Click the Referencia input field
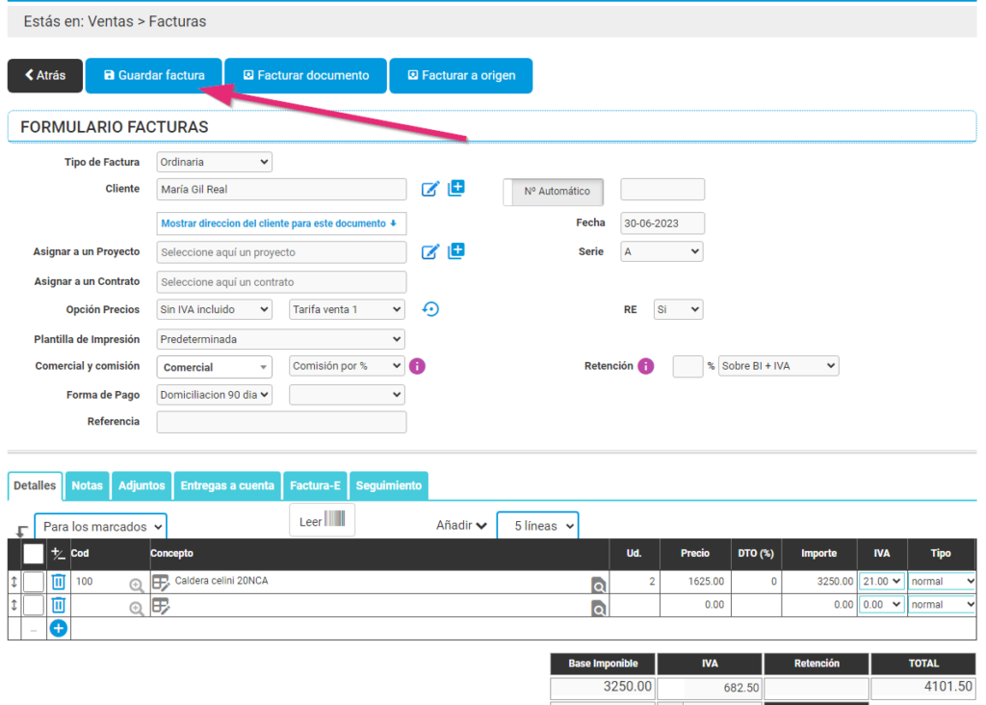986x705 pixels. (280, 421)
